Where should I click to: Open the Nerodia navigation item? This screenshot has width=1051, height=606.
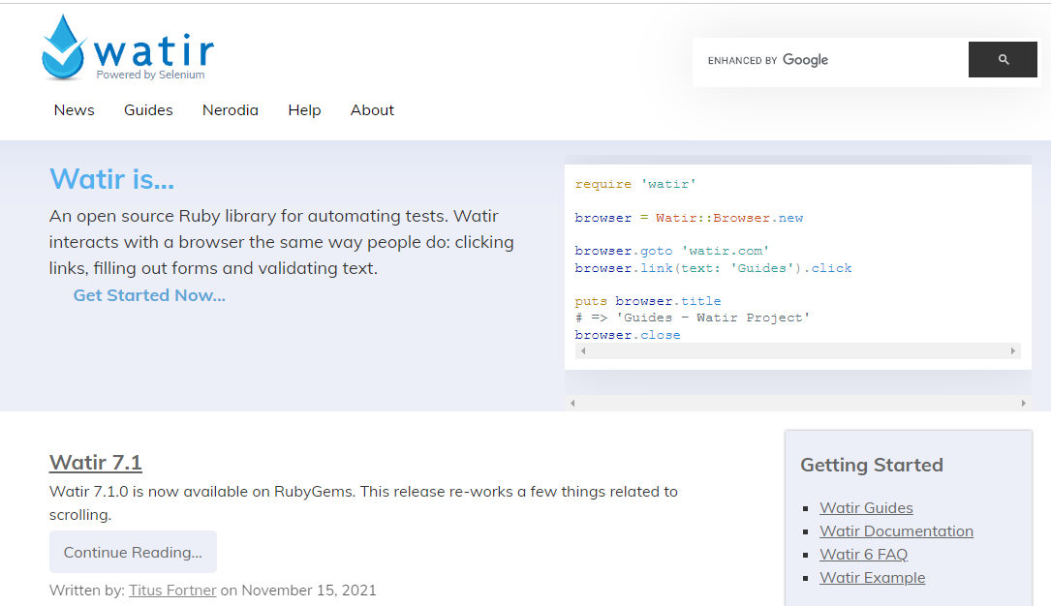point(231,110)
